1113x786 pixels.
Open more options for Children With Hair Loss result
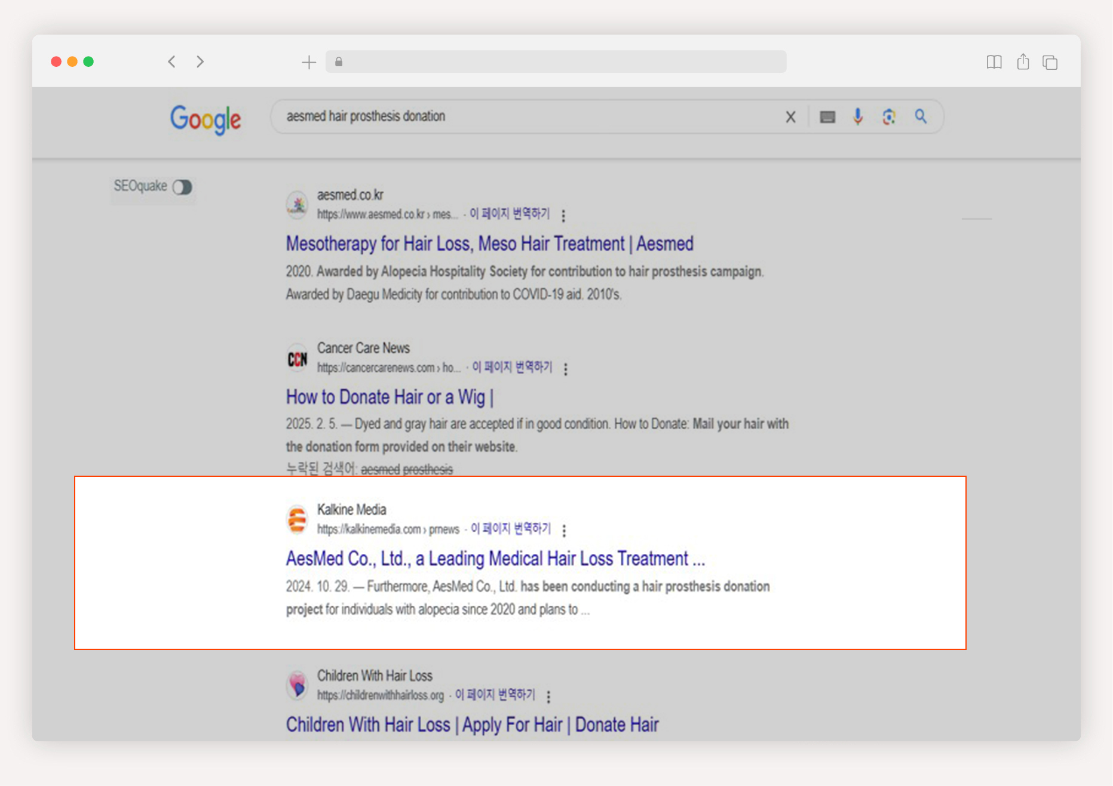pos(548,696)
